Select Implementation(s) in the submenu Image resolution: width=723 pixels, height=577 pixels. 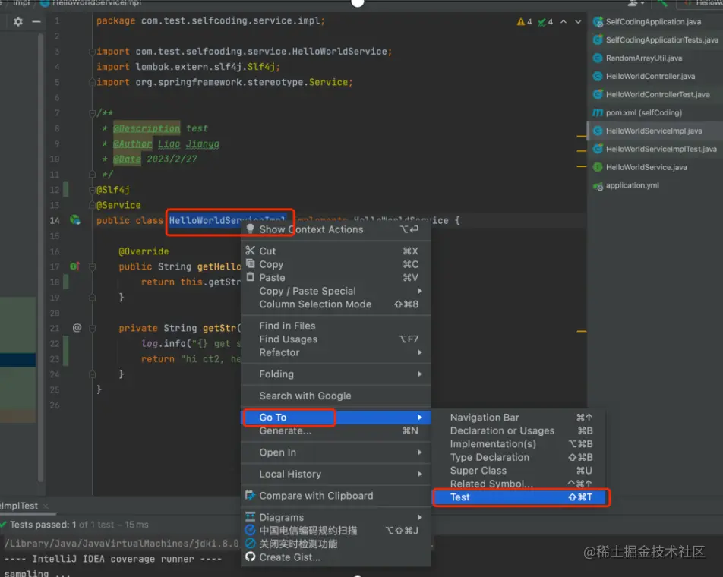tap(520, 444)
